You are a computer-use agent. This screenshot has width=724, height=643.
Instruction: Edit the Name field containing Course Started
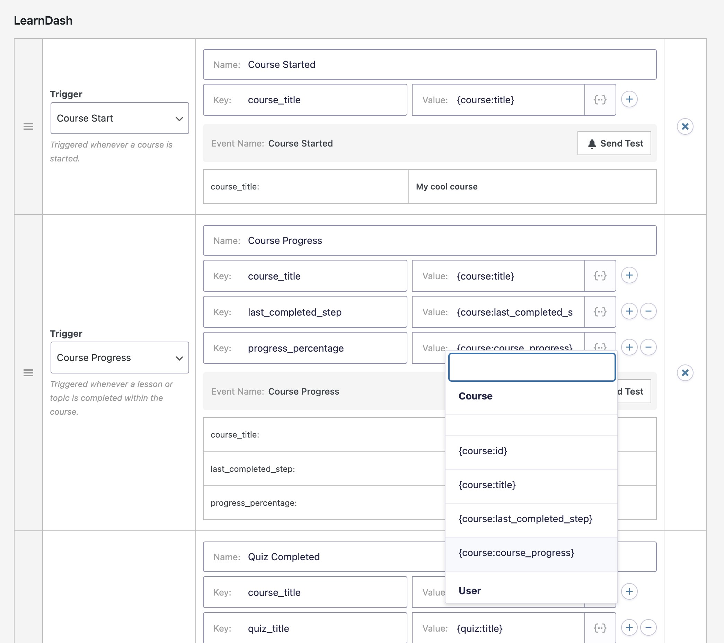[430, 64]
